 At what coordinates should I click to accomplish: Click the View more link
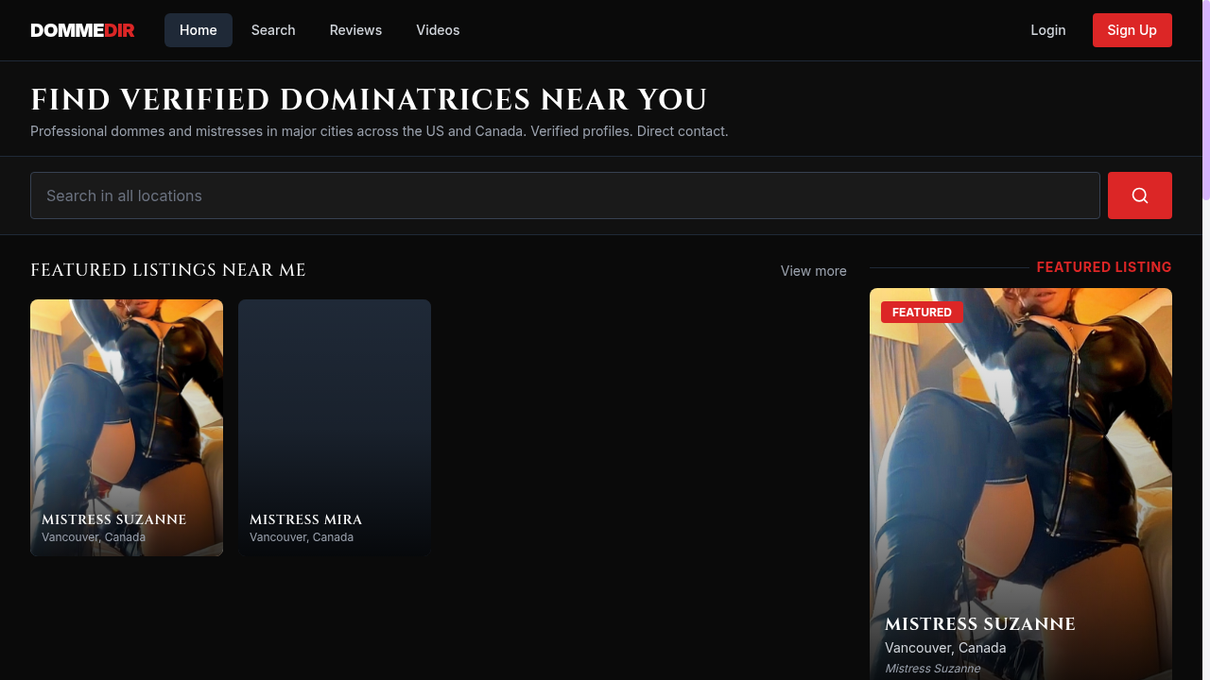coord(813,271)
